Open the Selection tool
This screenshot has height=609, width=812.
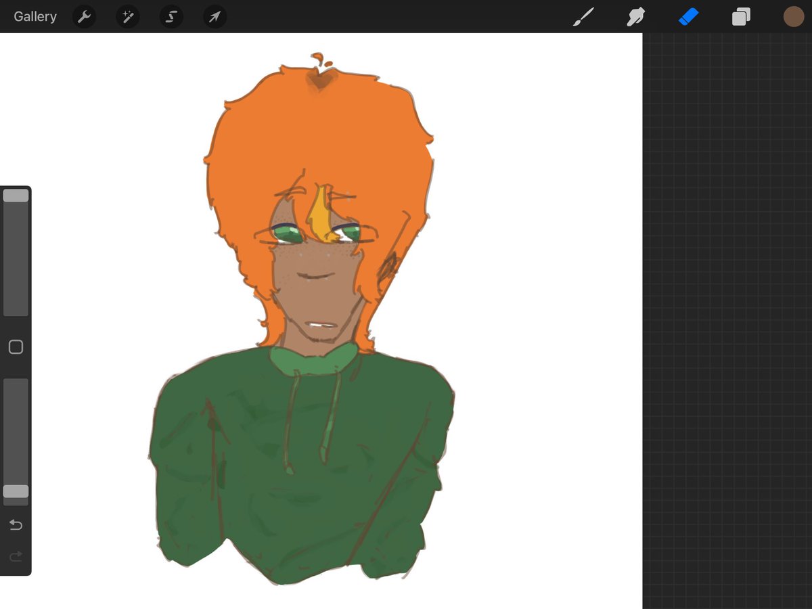click(171, 16)
